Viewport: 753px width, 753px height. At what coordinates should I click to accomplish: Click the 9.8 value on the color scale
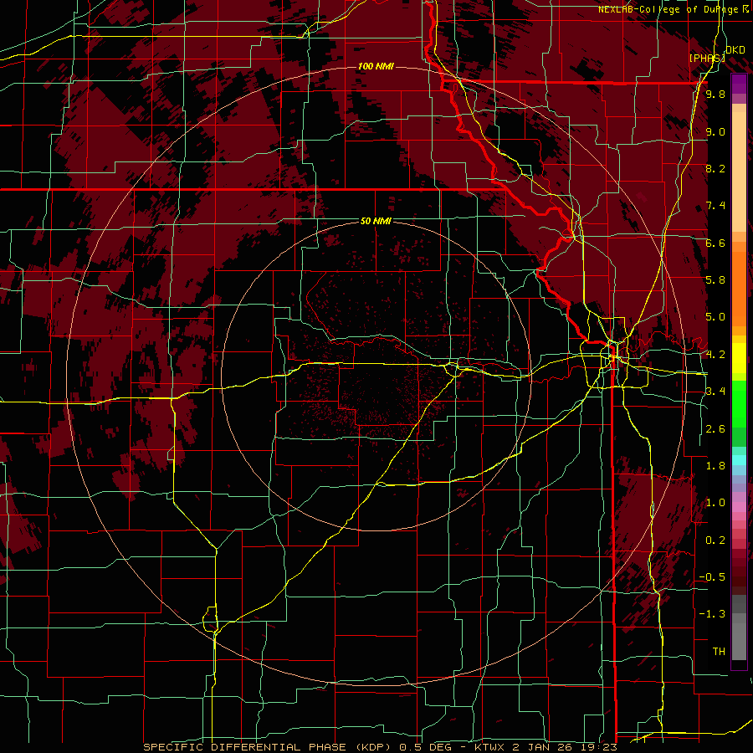coord(715,94)
